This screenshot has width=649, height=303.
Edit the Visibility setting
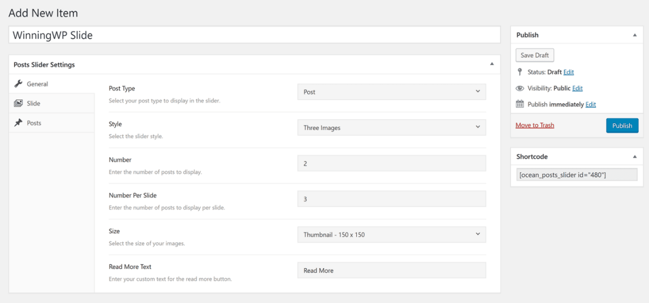coord(578,88)
